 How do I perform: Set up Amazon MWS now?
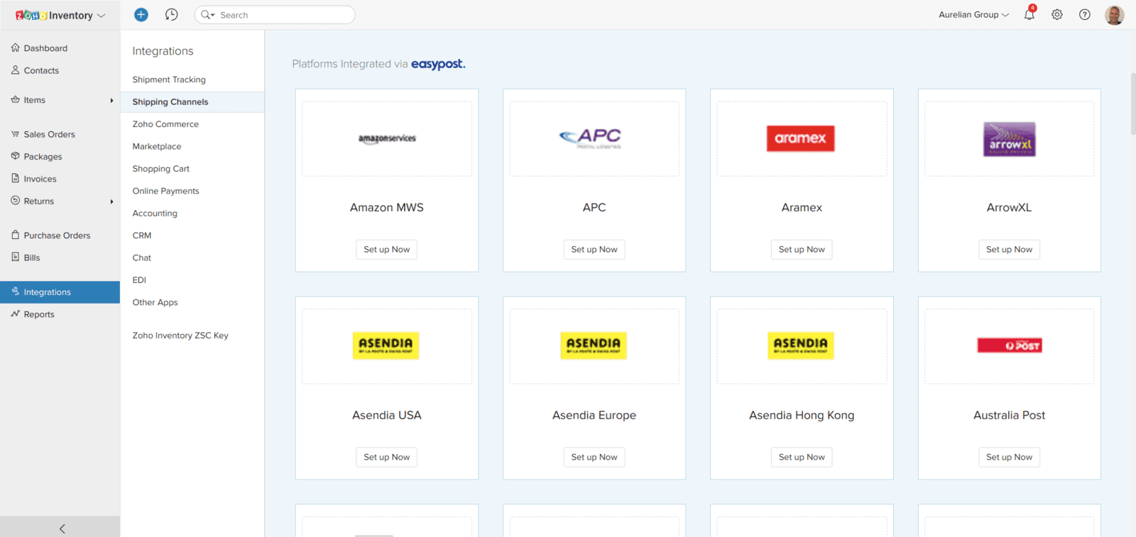click(x=387, y=250)
